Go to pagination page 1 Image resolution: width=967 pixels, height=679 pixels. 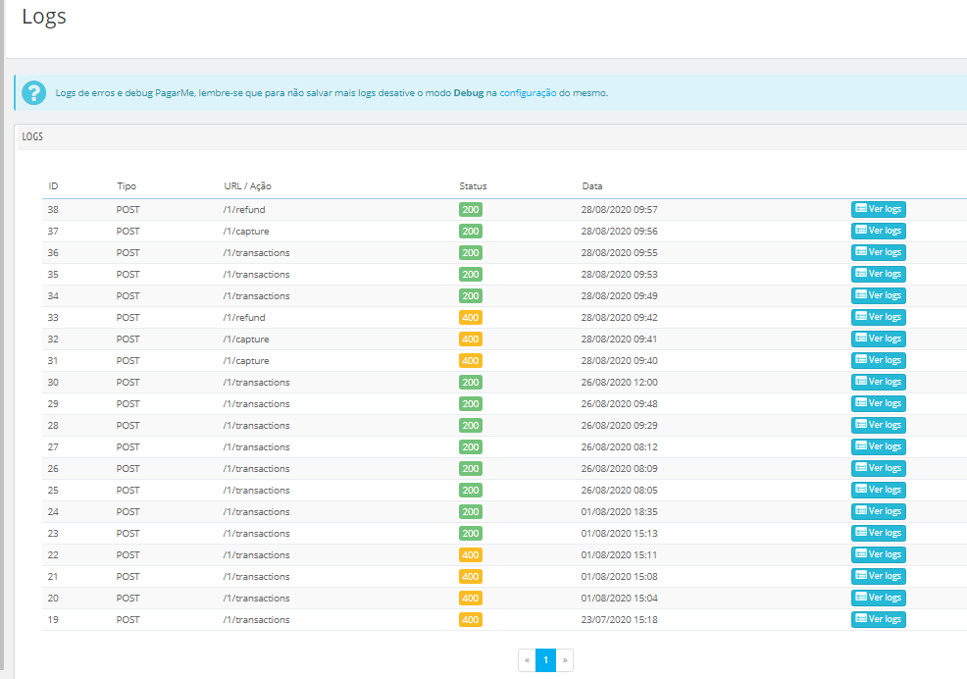click(x=546, y=659)
